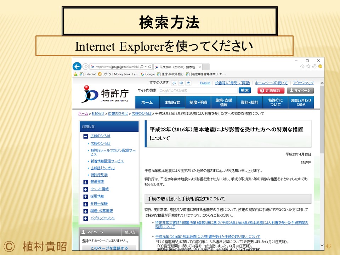Click the smiley feedback icon

(x=320, y=66)
